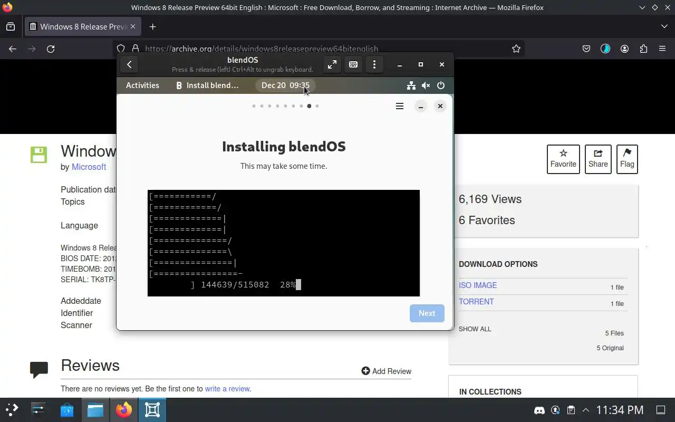Flag this archive item
The image size is (675, 422).
[627, 159]
